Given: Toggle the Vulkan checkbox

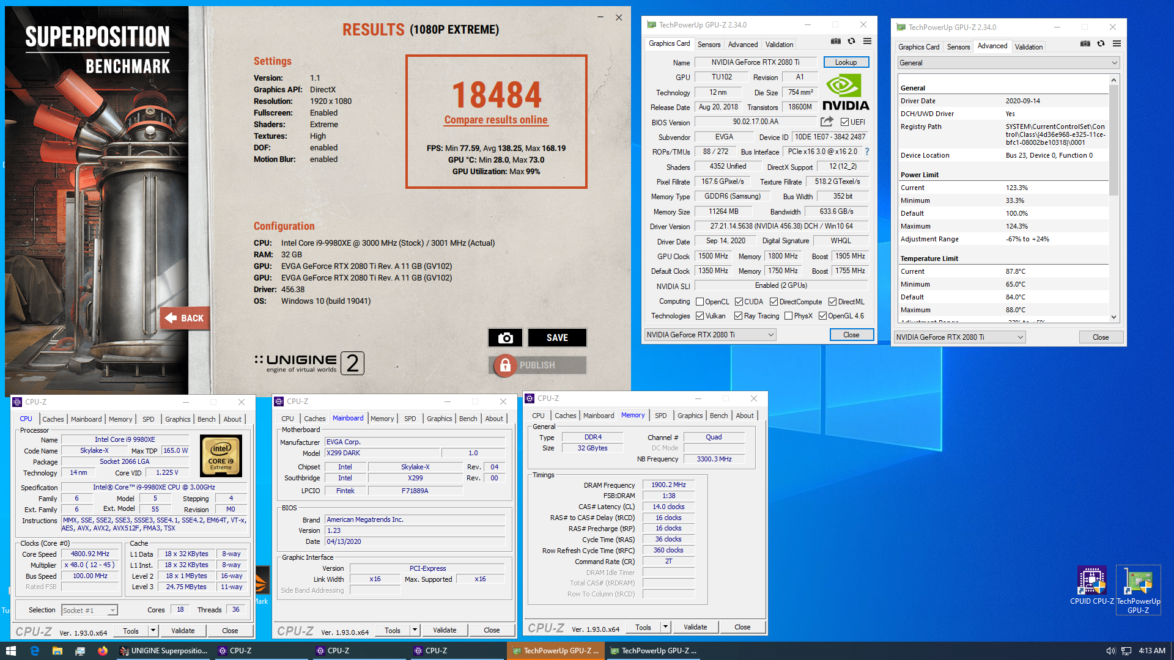Looking at the screenshot, I should click(x=700, y=316).
